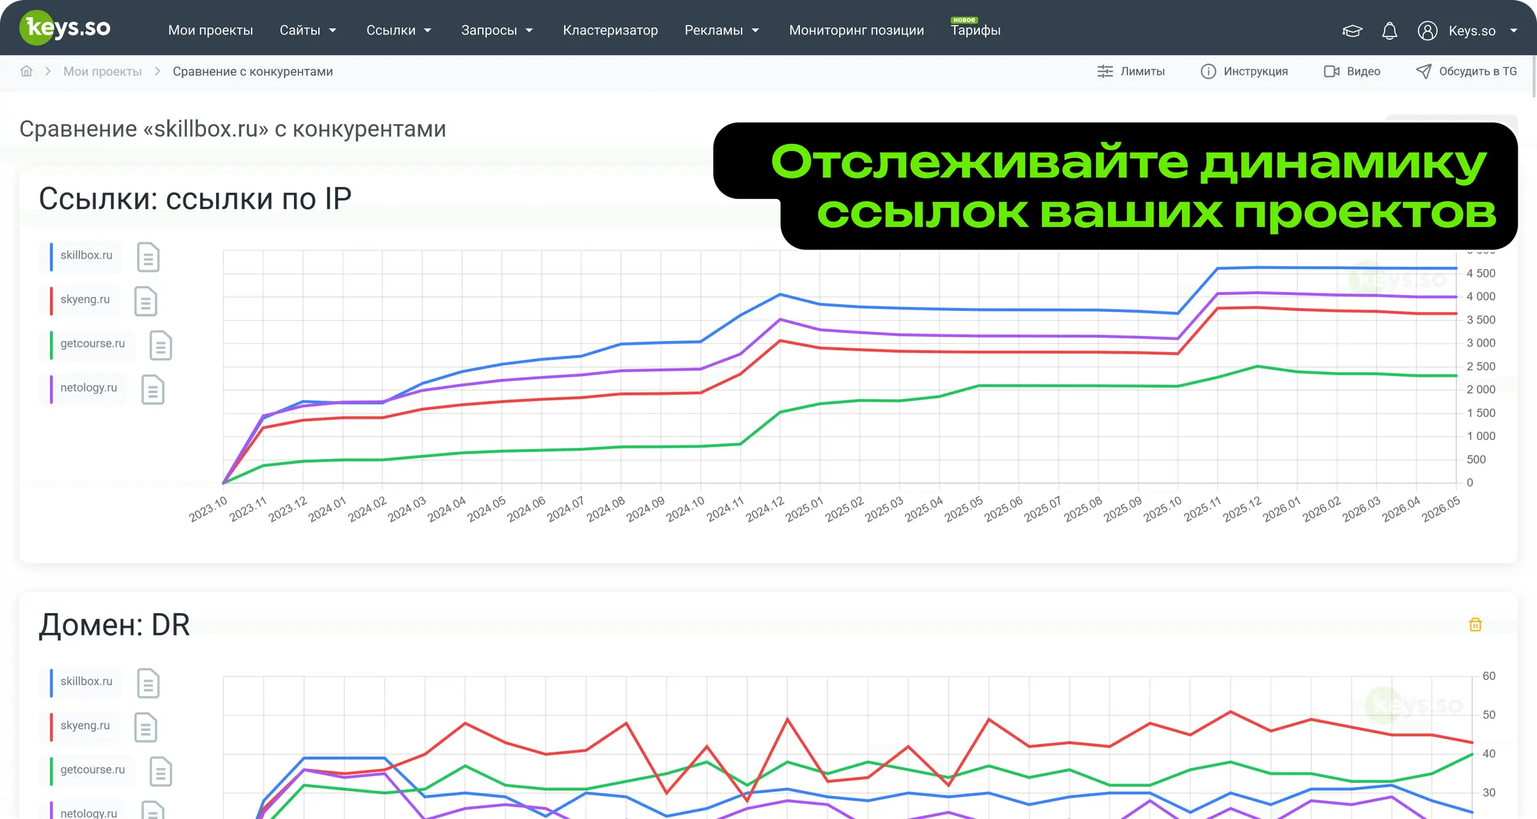Click the Лимиты sliders icon
The height and width of the screenshot is (819, 1537).
[1105, 72]
